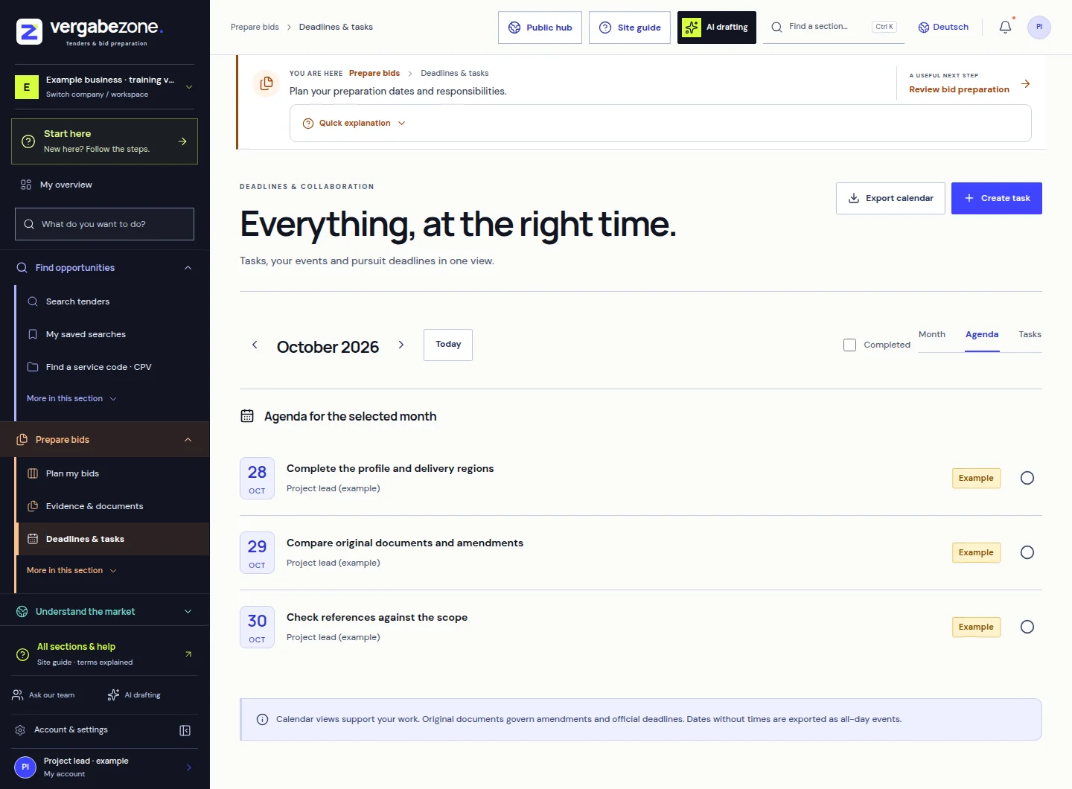
Task: Collapse the Find opportunities section
Action: 105,268
